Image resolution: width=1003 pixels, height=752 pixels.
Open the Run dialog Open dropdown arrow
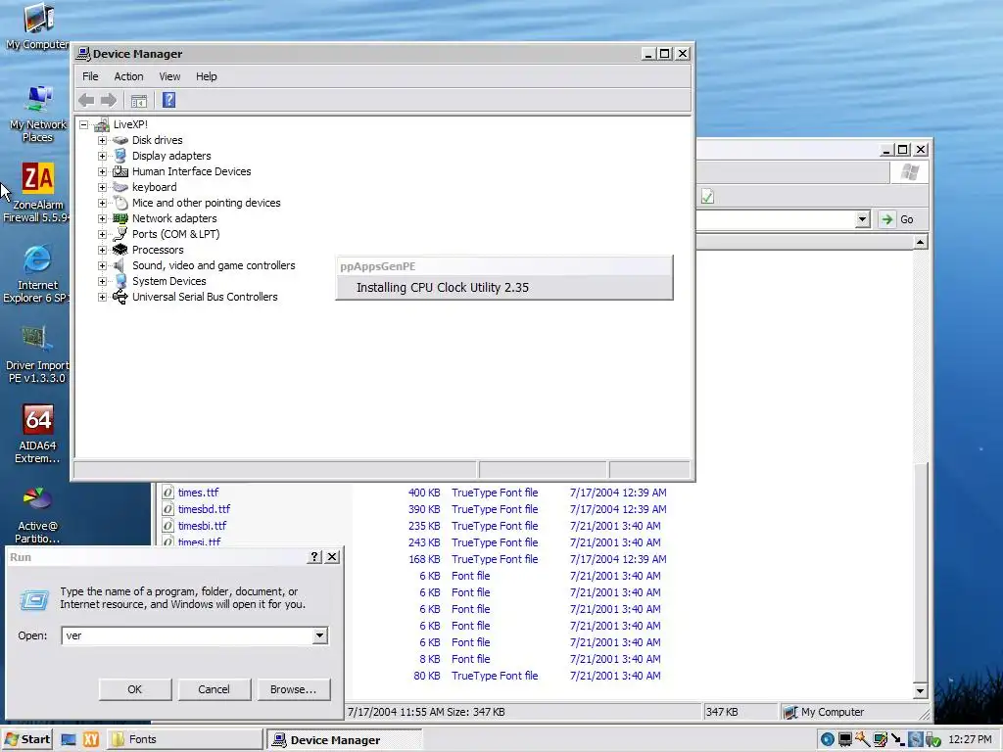point(320,635)
